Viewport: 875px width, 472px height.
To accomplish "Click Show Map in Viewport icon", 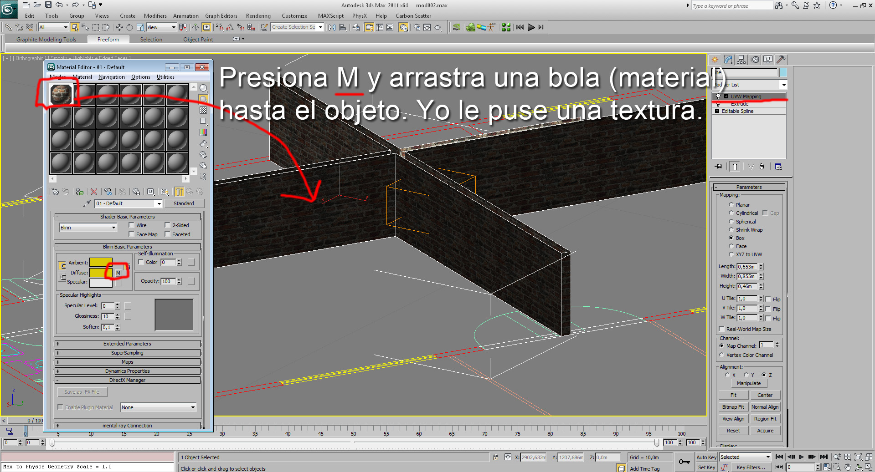I will coord(165,192).
